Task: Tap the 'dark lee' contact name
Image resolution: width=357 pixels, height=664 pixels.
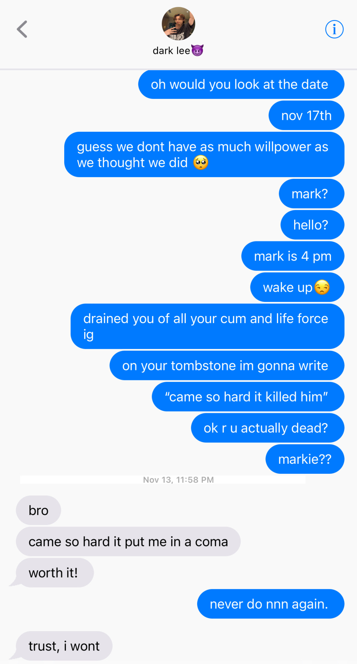Action: 171,50
